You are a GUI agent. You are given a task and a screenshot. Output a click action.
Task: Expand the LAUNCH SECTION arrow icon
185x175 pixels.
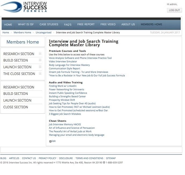40,67
